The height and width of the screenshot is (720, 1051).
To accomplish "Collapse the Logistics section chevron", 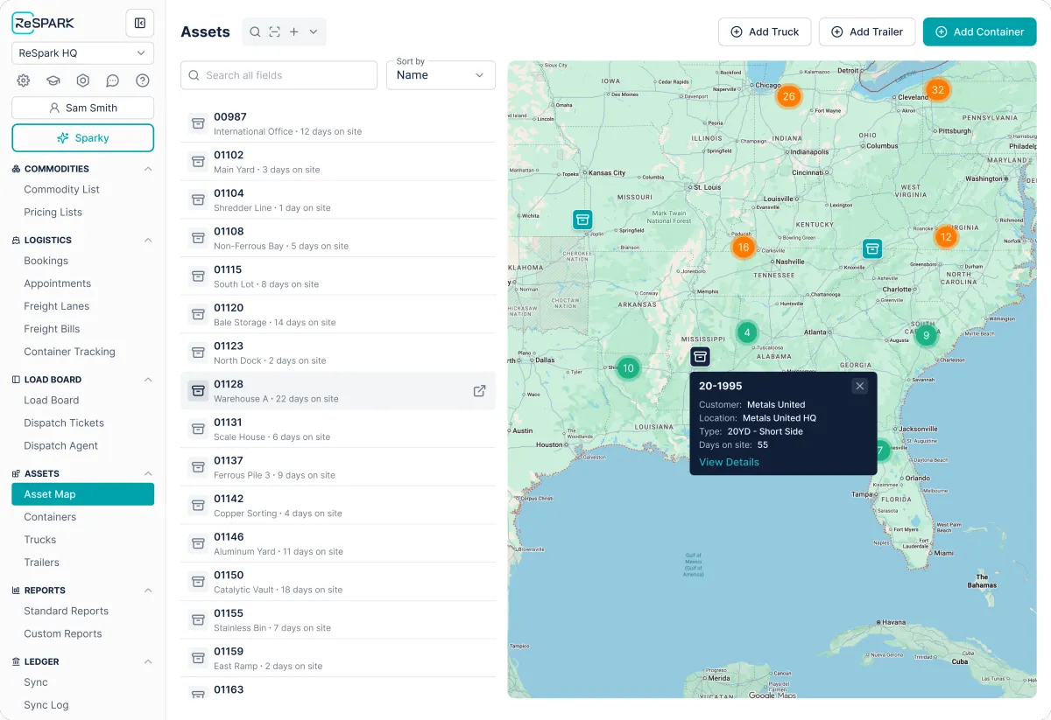I will tap(148, 240).
